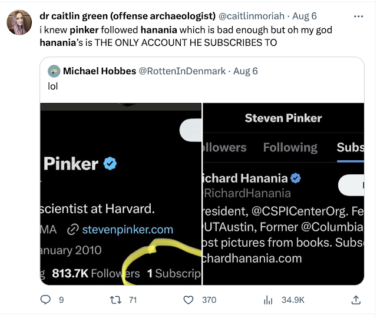Image resolution: width=377 pixels, height=318 pixels.
Task: Click the Aug 6 date on quoted tweet
Action: click(x=246, y=71)
